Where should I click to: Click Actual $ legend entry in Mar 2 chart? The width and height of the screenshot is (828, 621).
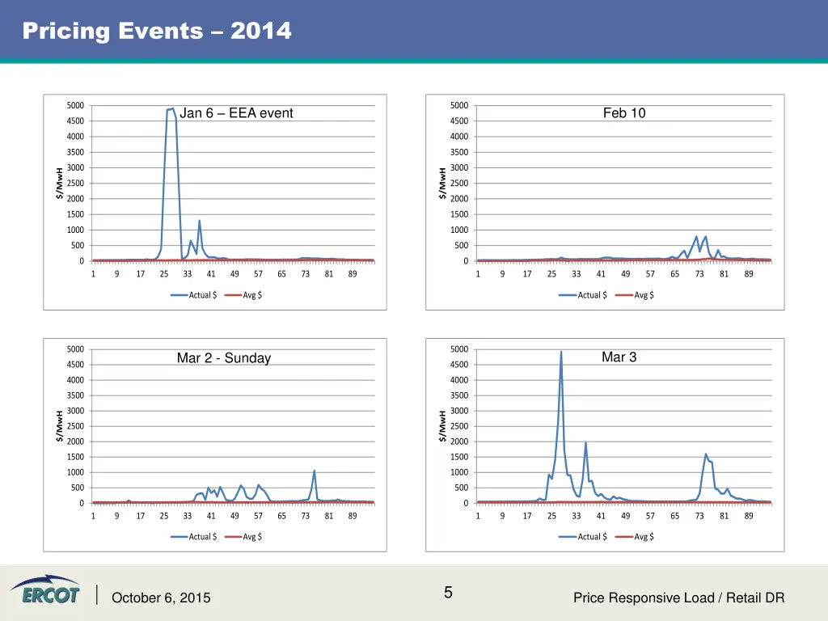click(x=193, y=537)
